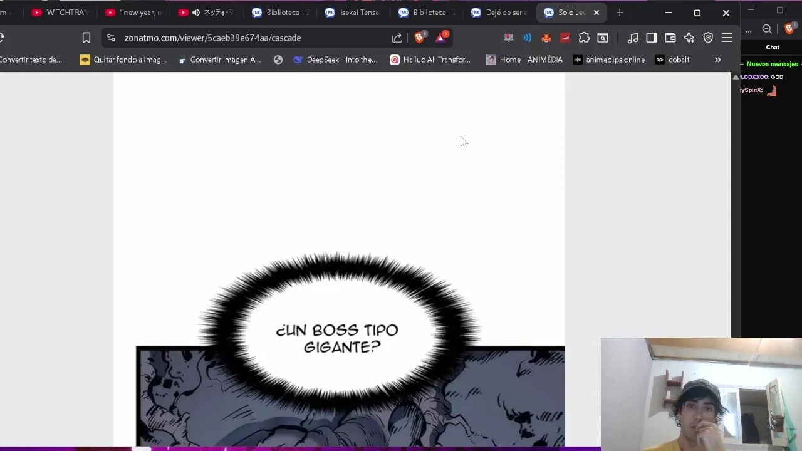The image size is (802, 451).
Task: Bookmark this page with the bookmark icon
Action: tap(86, 38)
